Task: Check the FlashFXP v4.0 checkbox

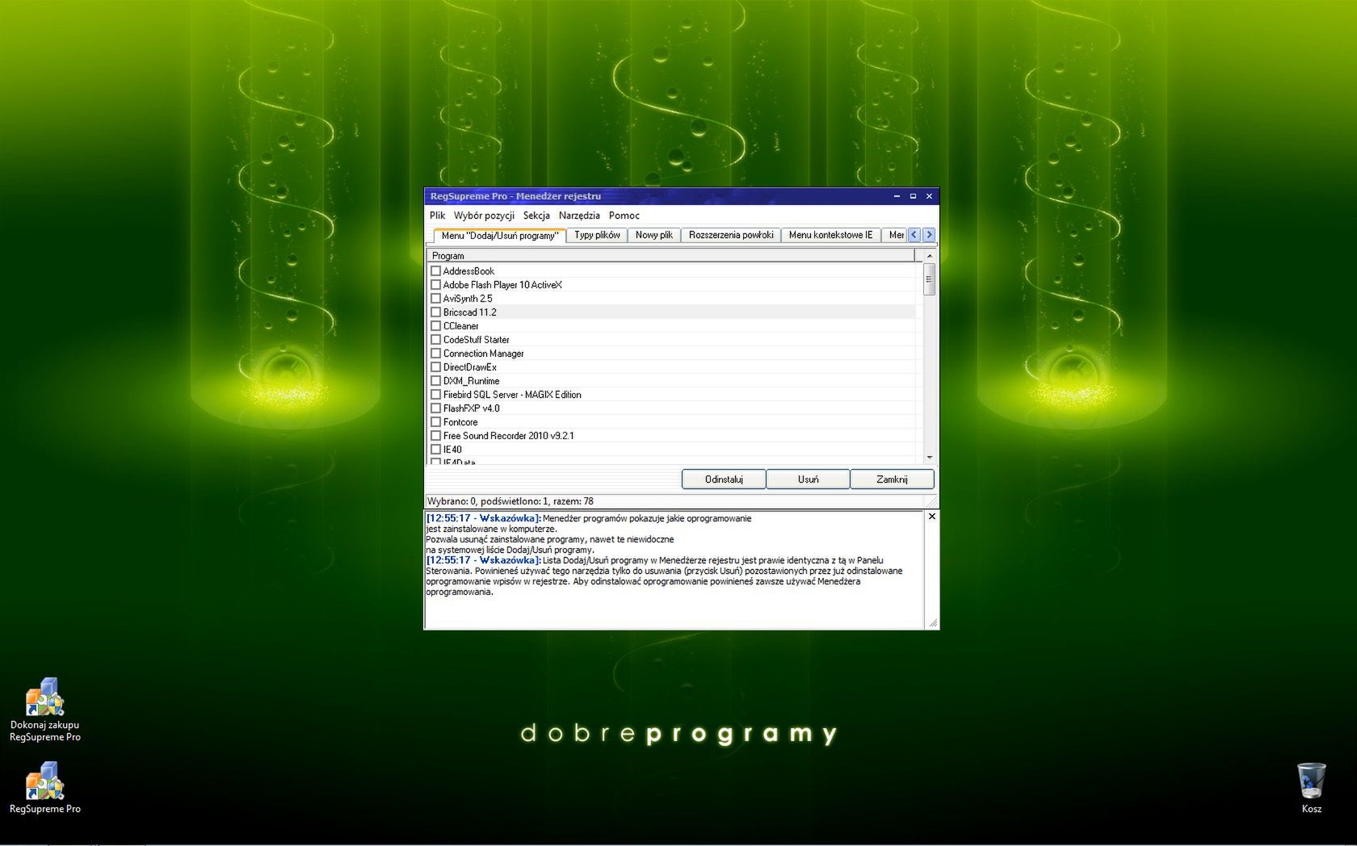Action: [x=435, y=408]
